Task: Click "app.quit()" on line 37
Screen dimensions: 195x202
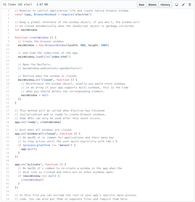Action: click(x=29, y=149)
